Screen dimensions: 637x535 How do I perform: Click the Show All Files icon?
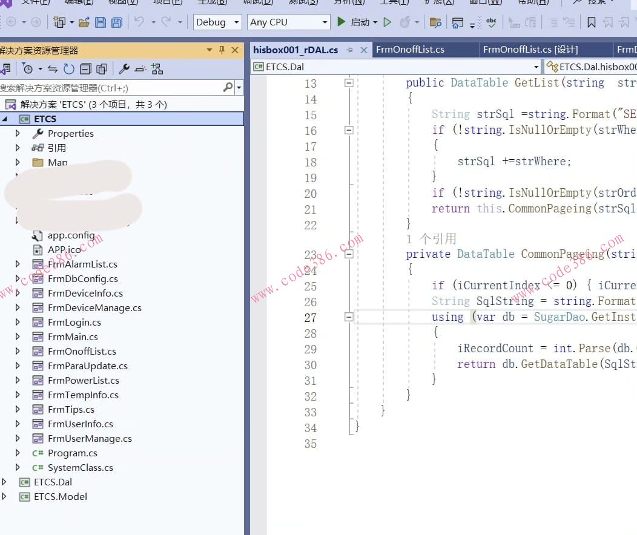pos(102,68)
